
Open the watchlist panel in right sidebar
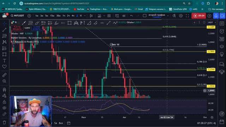[222, 24]
